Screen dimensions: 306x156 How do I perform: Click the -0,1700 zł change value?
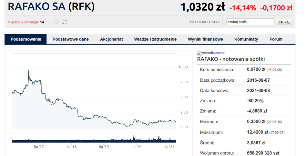pyautogui.click(x=276, y=8)
